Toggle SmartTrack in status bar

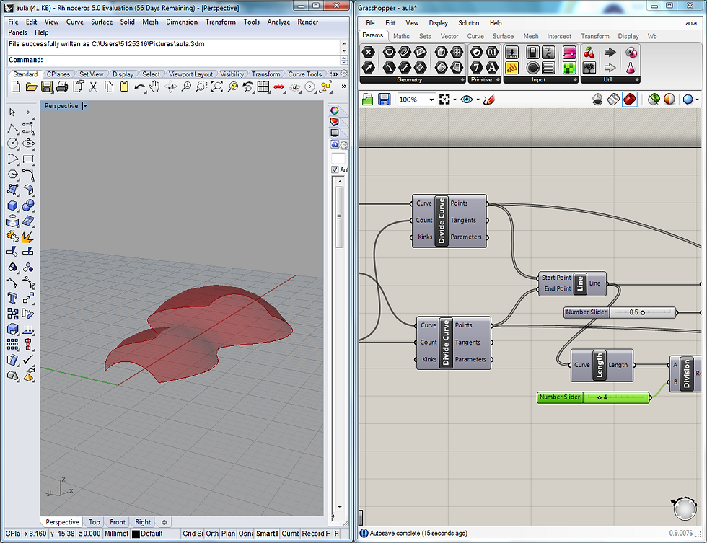pos(268,534)
